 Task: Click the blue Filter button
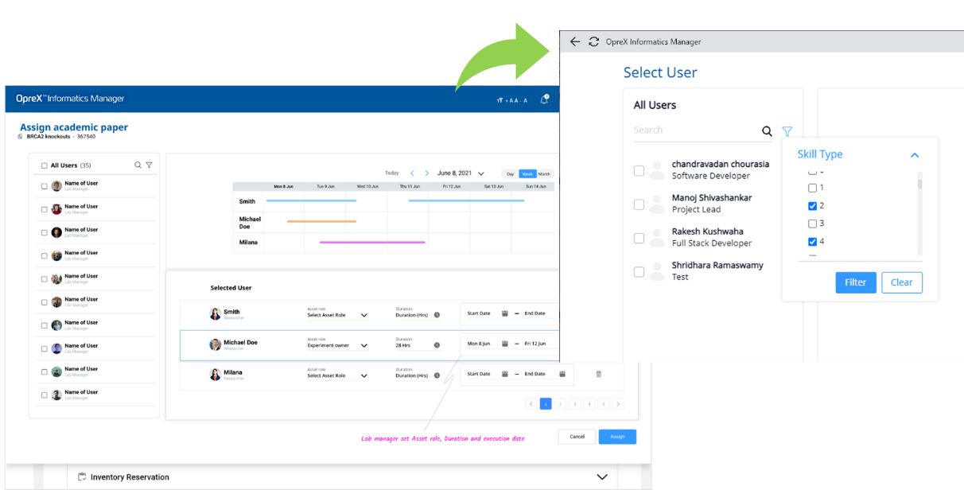click(x=855, y=282)
